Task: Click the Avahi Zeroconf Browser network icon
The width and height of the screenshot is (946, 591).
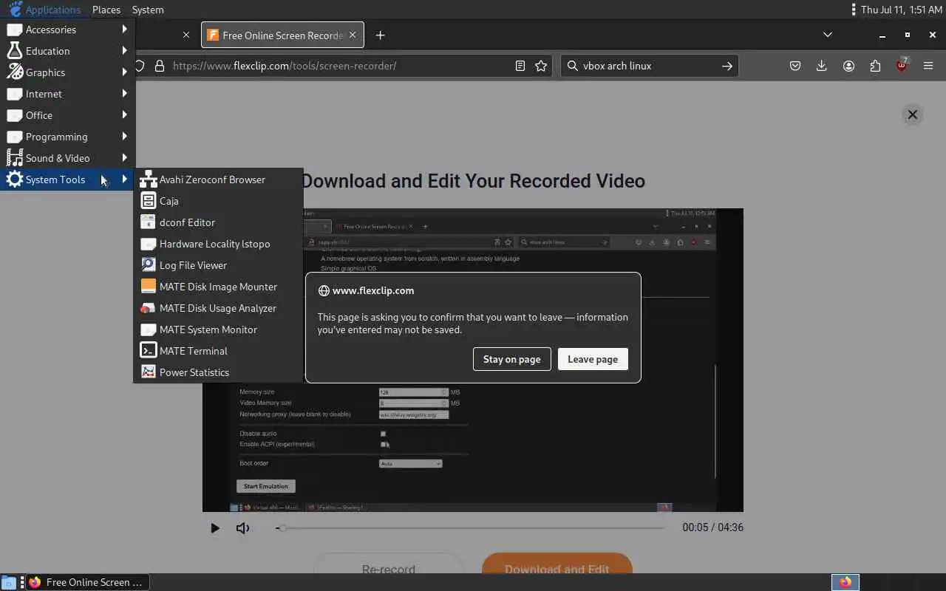Action: tap(149, 180)
